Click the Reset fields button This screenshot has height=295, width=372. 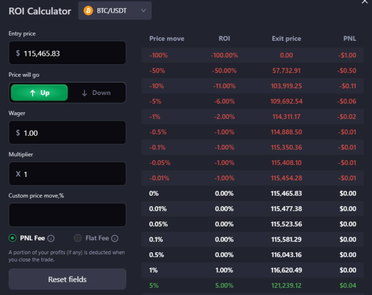67,279
